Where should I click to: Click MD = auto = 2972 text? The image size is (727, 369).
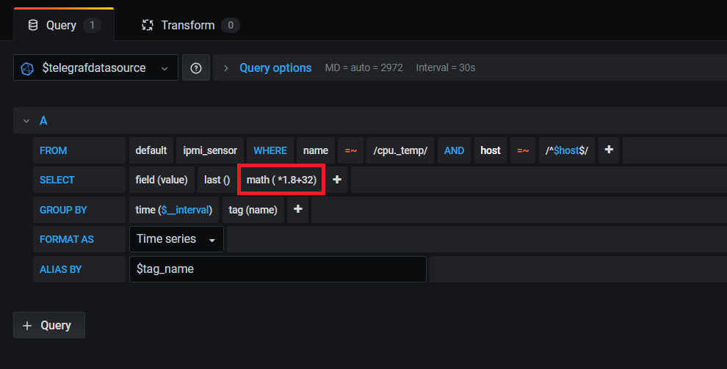(x=364, y=68)
